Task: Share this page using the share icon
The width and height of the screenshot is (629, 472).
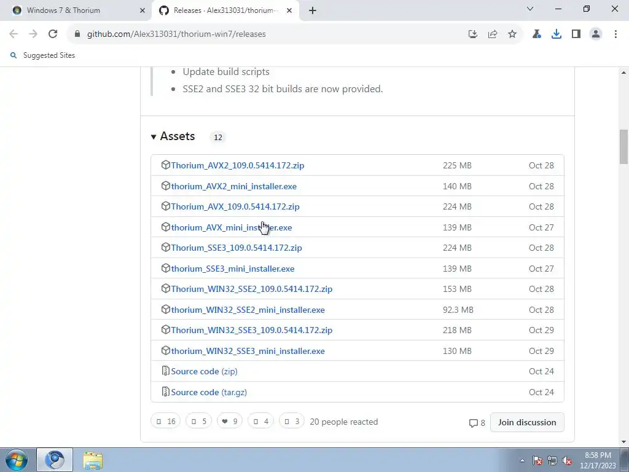Action: click(x=493, y=34)
